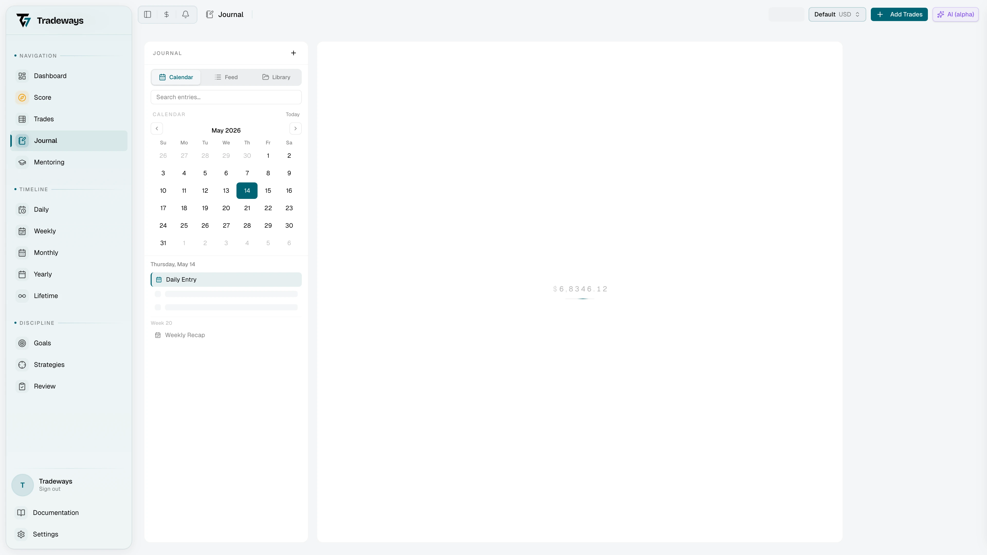Select May 3 in the calendar

pos(163,173)
